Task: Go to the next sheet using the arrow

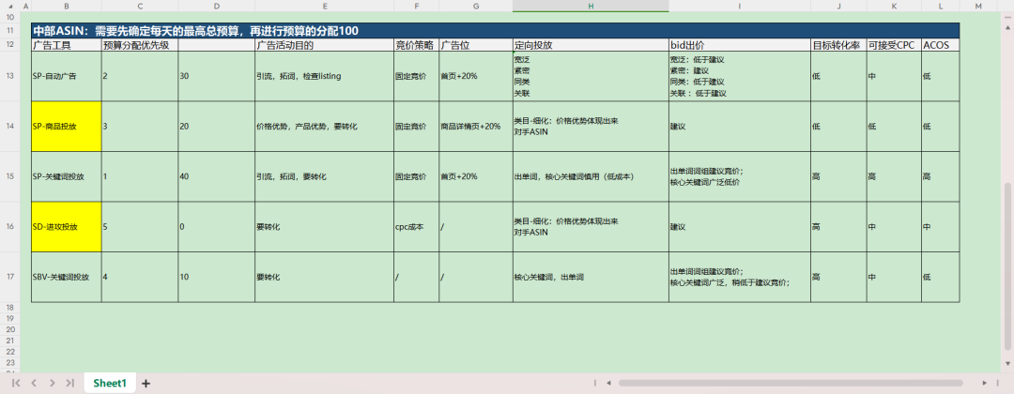Action: coord(53,383)
